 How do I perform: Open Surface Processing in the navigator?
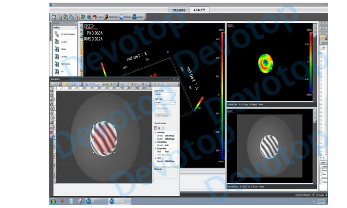(64, 34)
